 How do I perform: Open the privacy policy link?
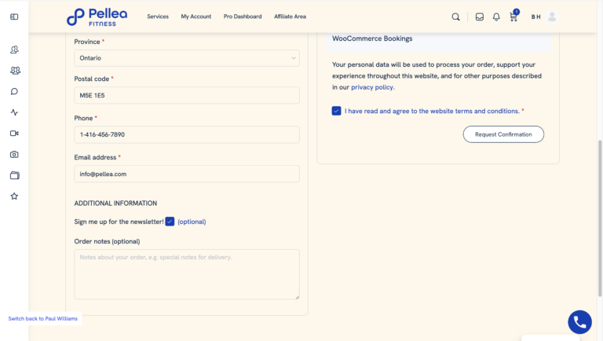(372, 87)
